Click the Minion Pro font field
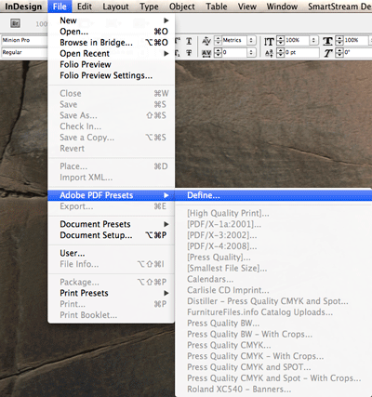 click(24, 40)
